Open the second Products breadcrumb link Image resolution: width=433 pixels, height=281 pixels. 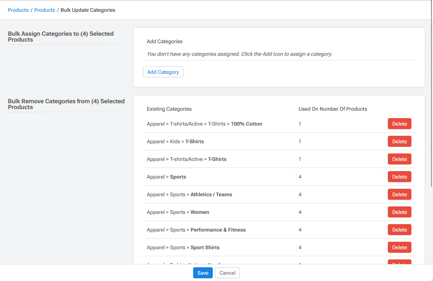point(44,10)
